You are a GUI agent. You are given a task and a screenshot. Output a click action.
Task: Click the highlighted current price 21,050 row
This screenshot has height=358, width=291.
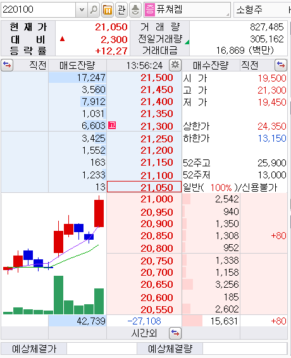[x=144, y=187]
